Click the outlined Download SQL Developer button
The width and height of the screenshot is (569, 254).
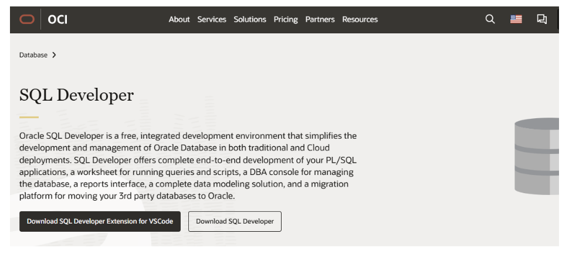(235, 221)
